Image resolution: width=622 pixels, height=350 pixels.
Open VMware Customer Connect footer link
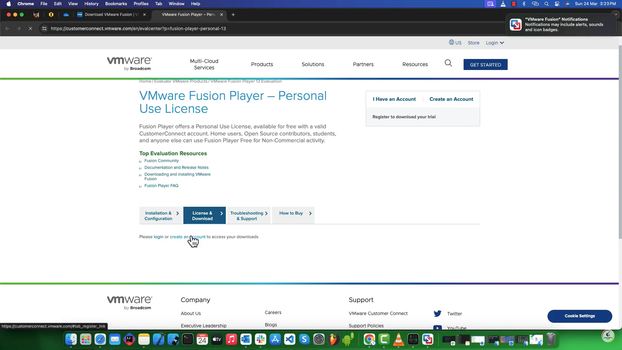coord(378,313)
